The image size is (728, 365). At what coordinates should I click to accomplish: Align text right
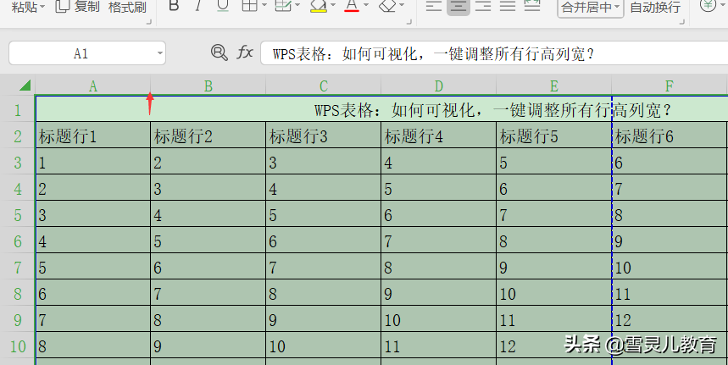(x=483, y=6)
